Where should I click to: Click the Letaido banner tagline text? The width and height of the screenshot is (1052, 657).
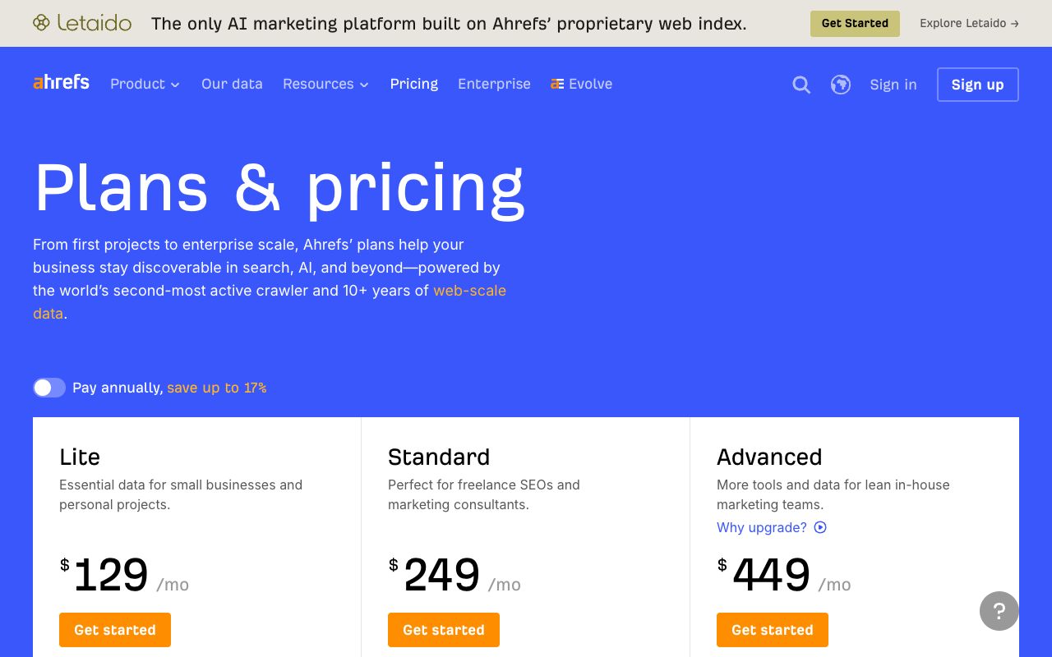(x=449, y=23)
